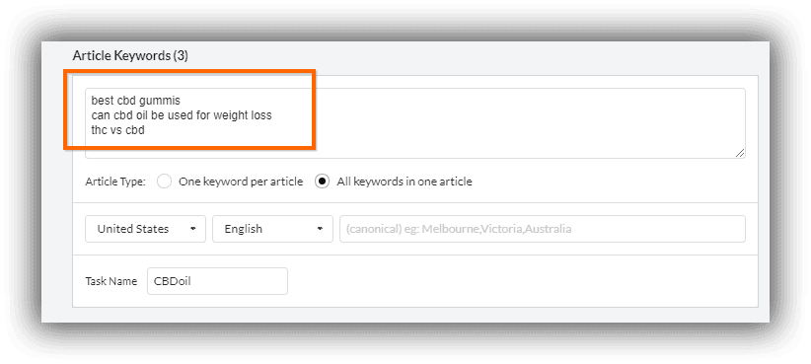This screenshot has width=811, height=364.
Task: Click the "can cbd oil be used" keyword line
Action: click(x=181, y=115)
